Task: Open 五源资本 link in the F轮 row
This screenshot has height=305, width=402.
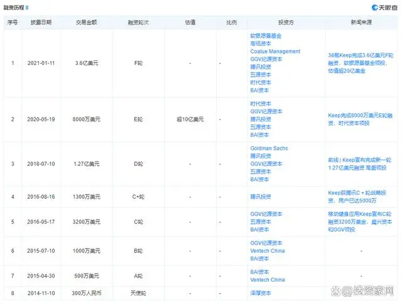Action: pos(261,75)
